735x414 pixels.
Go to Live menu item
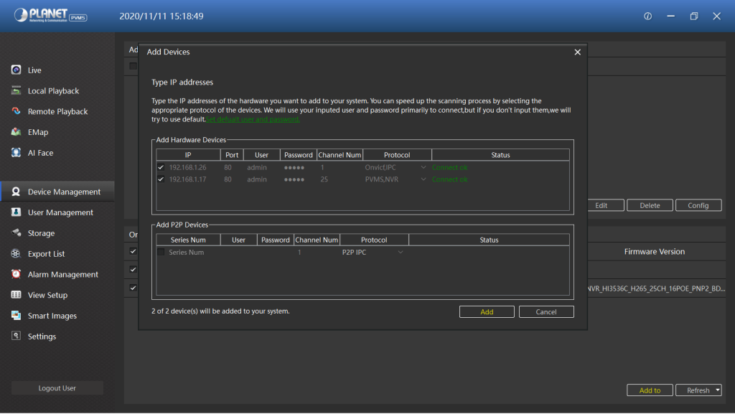point(34,70)
